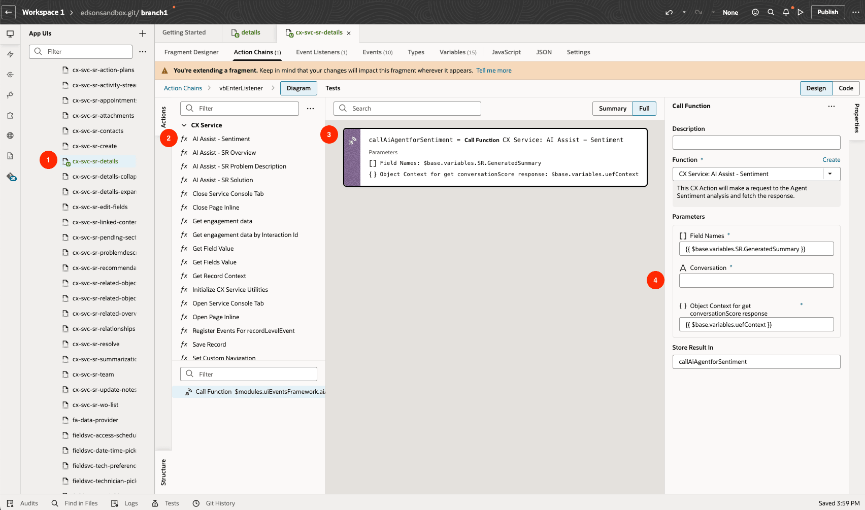This screenshot has width=865, height=510.
Task: Select the Diagram view button
Action: (x=298, y=88)
